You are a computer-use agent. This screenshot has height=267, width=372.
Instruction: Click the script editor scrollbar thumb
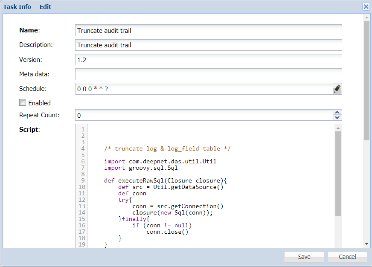tap(338, 173)
